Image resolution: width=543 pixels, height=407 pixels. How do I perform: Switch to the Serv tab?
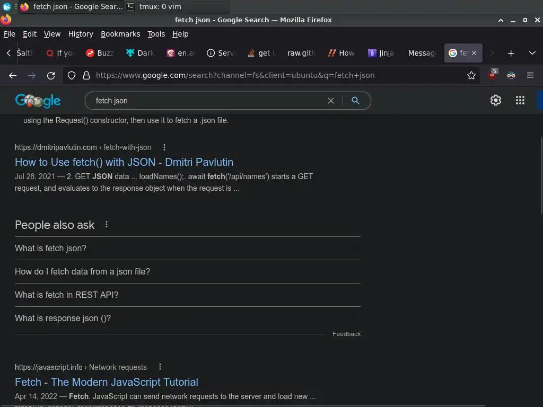pos(221,53)
